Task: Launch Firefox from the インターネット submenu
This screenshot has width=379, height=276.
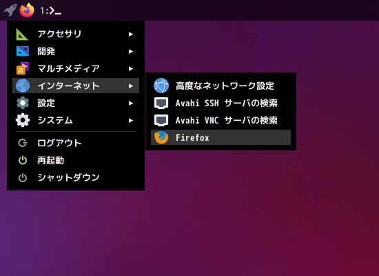Action: [221, 137]
